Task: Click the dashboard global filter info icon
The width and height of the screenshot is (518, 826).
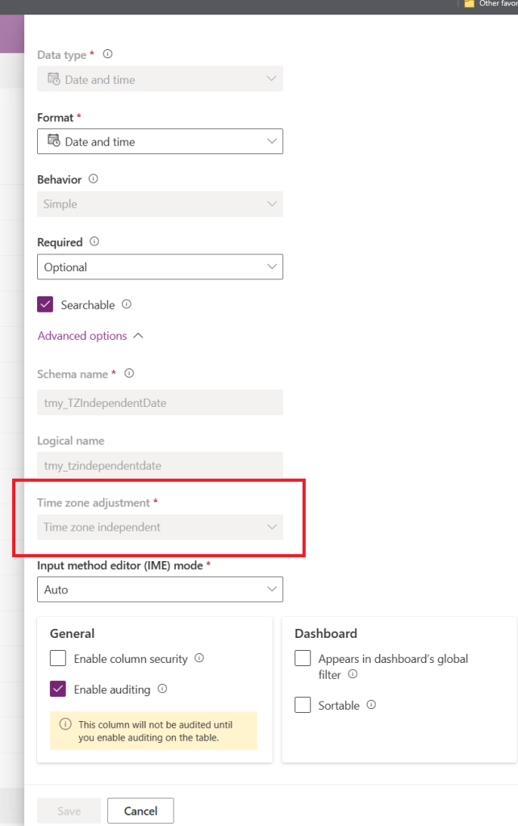Action: [353, 673]
